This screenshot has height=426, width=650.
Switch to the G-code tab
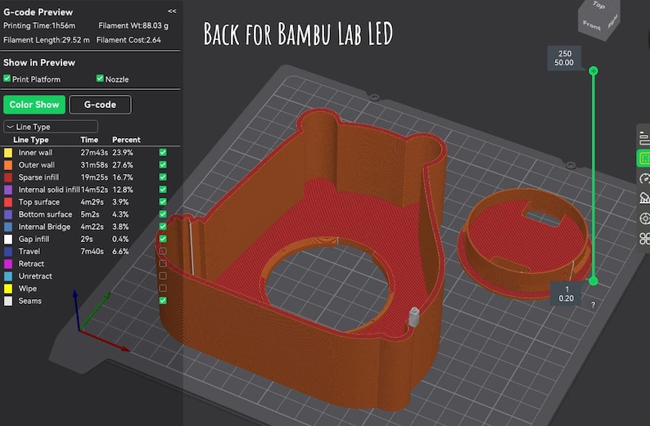(x=101, y=105)
